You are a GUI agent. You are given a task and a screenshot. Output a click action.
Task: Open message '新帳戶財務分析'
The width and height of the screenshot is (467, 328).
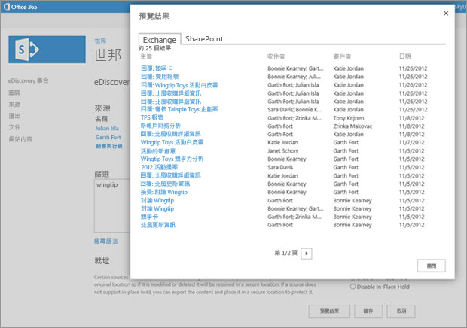pos(160,126)
